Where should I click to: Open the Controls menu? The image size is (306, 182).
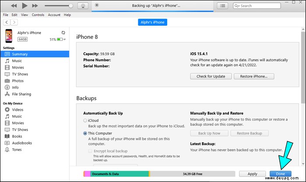pyautogui.click(x=38, y=15)
